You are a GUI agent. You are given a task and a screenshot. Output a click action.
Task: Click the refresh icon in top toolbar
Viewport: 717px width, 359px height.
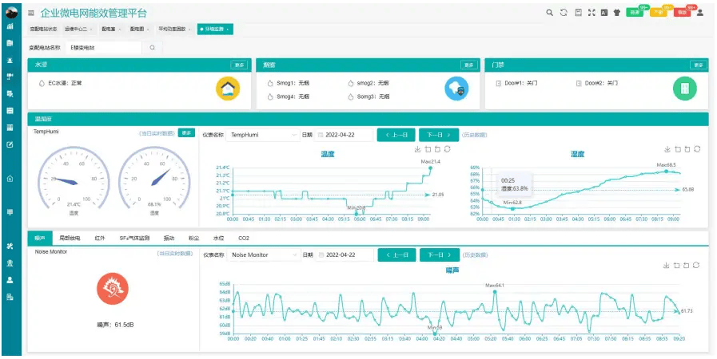click(x=564, y=13)
